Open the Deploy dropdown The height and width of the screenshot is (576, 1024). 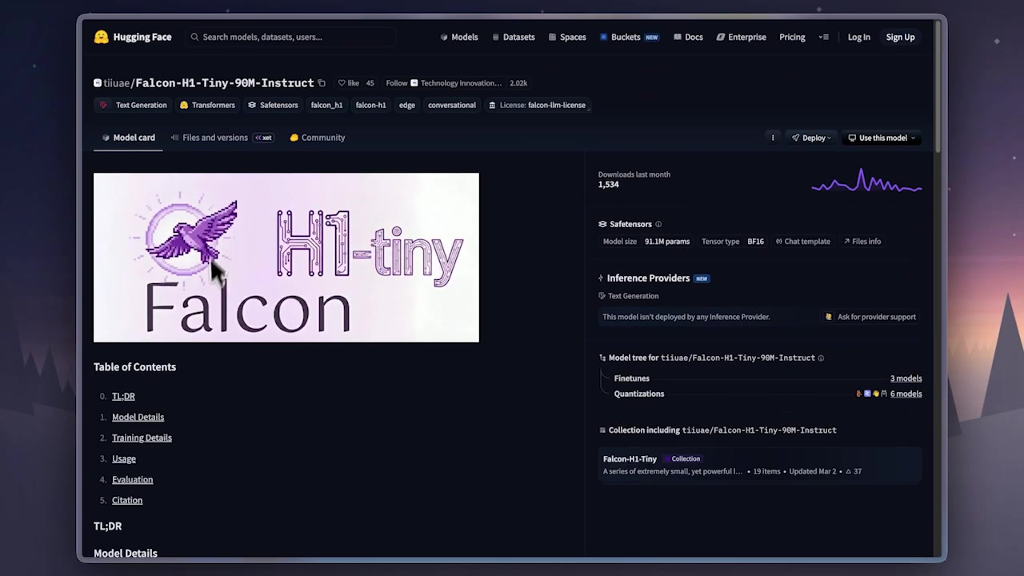tap(811, 138)
